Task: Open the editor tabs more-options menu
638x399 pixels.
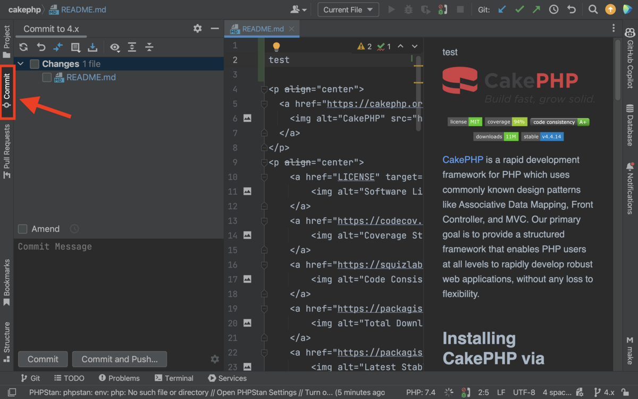Action: point(614,29)
